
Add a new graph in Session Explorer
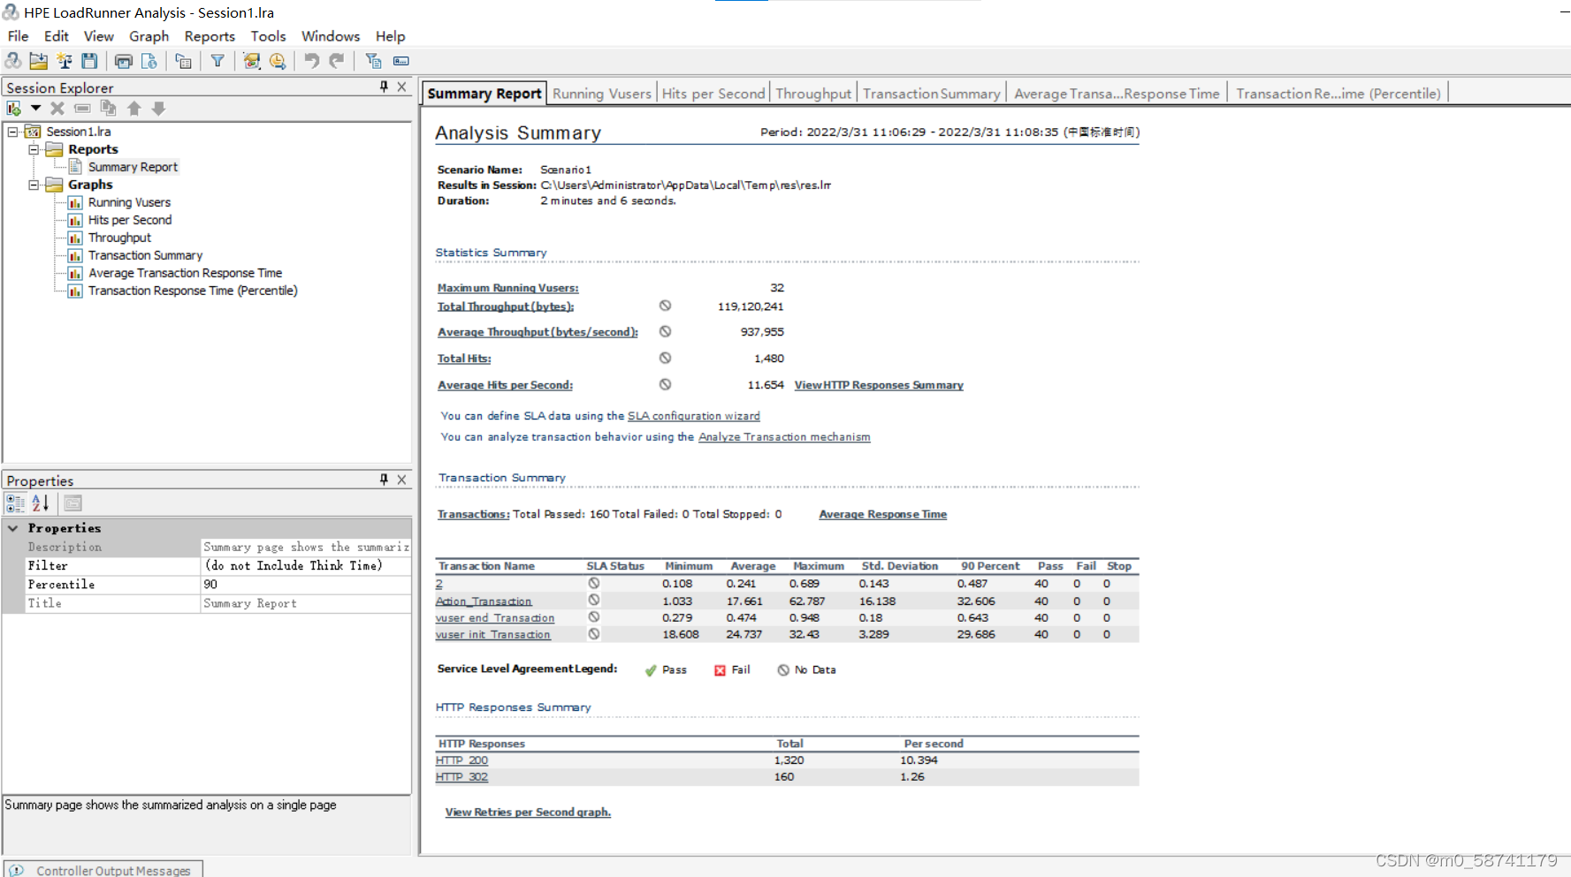pos(14,109)
